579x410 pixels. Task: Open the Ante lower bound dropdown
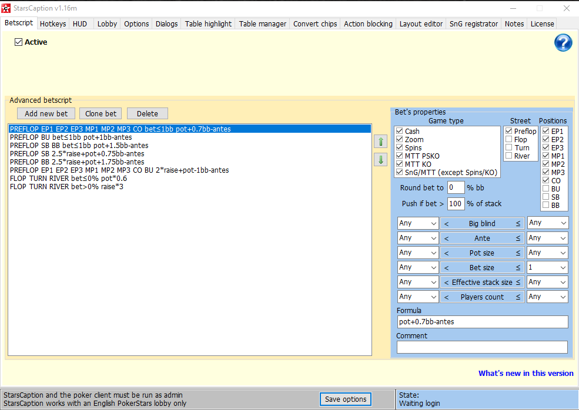point(418,238)
